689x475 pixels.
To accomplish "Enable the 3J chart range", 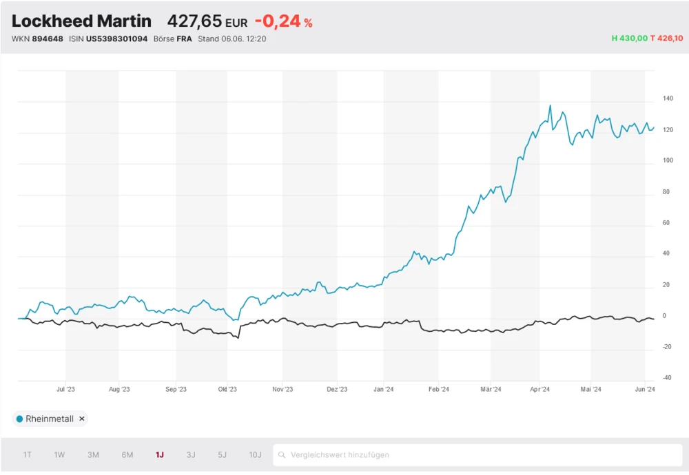I will coord(191,454).
